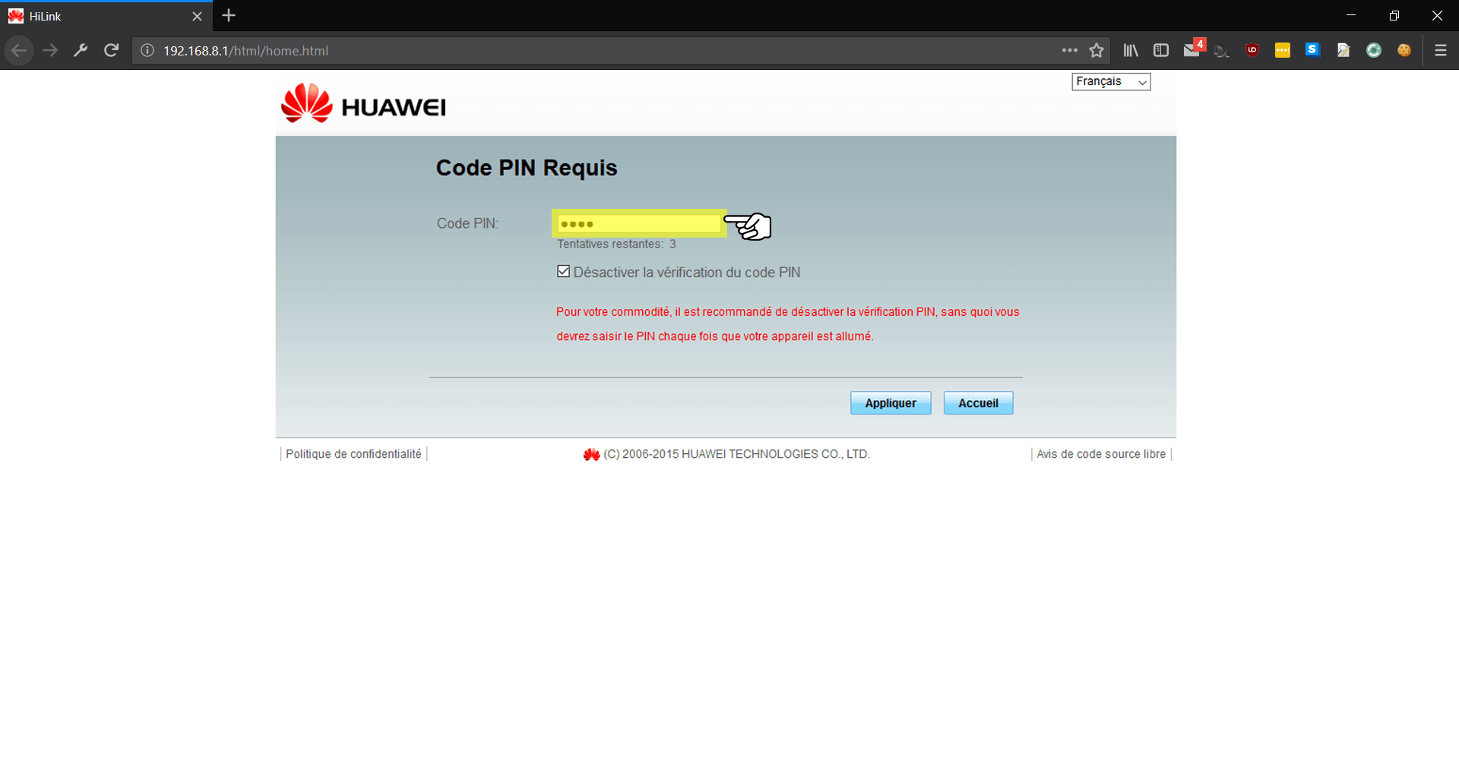Image resolution: width=1459 pixels, height=782 pixels.
Task: Open a new browser tab
Action: pos(229,15)
